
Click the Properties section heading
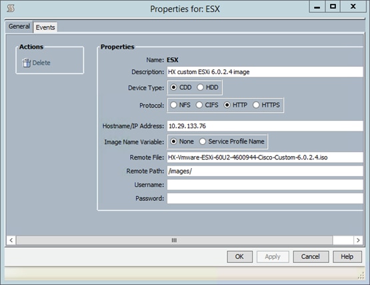tap(117, 47)
